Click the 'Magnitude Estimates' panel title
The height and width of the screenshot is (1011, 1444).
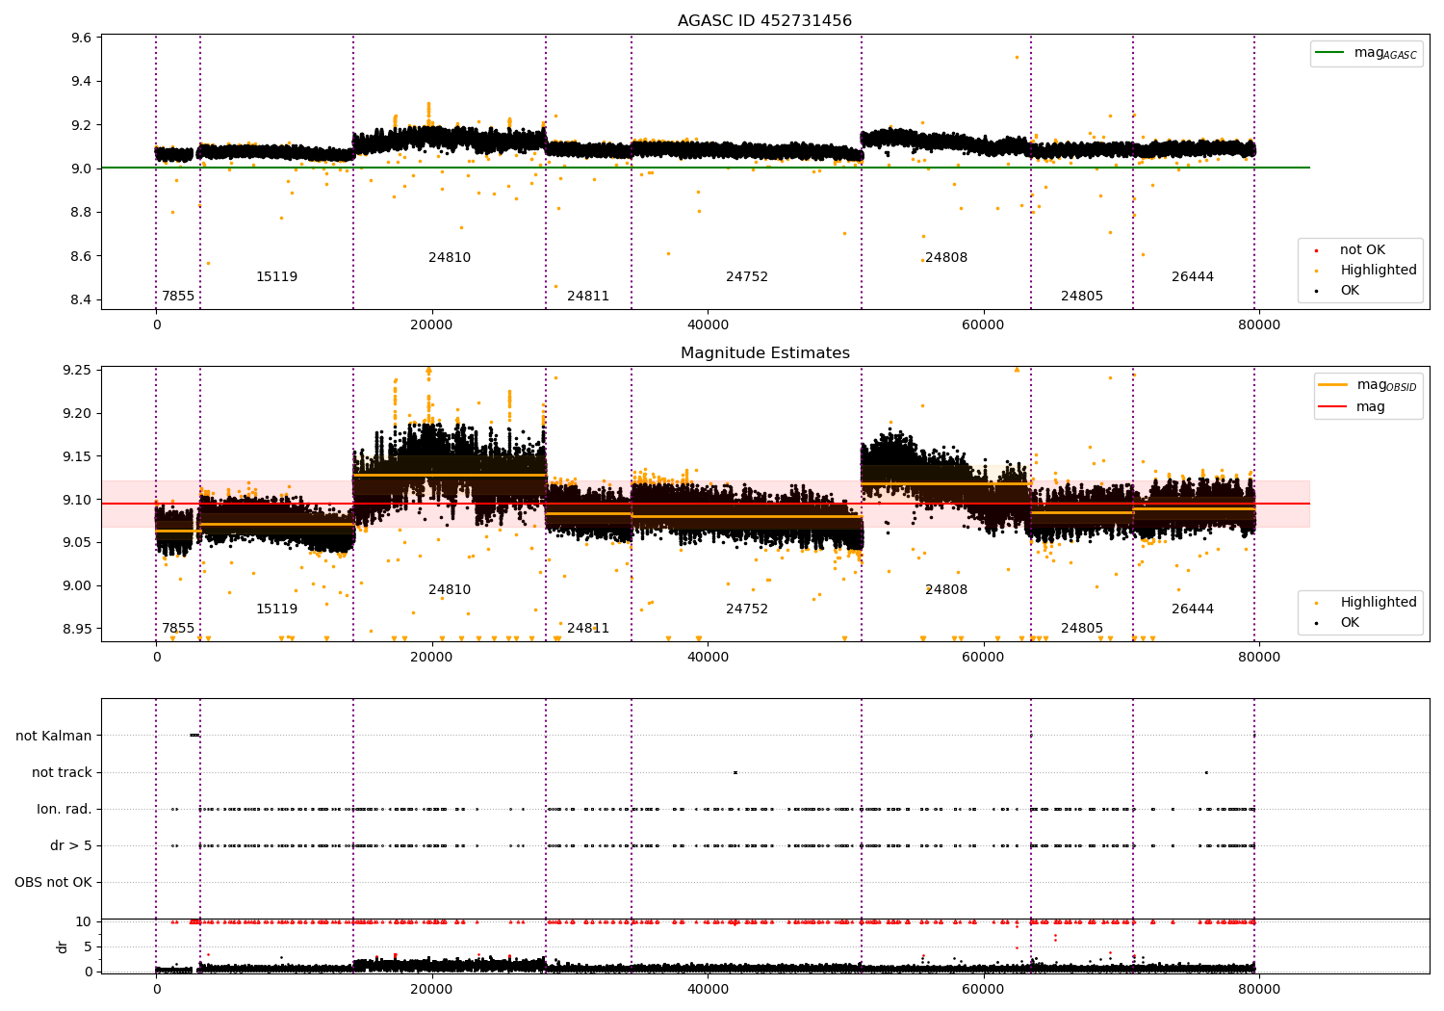pyautogui.click(x=764, y=353)
